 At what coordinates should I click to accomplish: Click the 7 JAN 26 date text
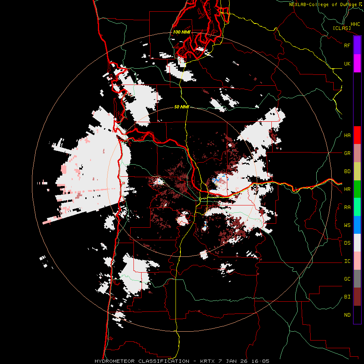(233, 361)
